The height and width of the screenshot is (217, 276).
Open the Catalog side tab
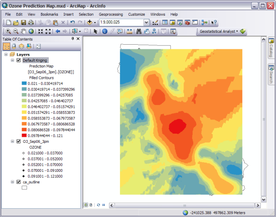click(271, 48)
